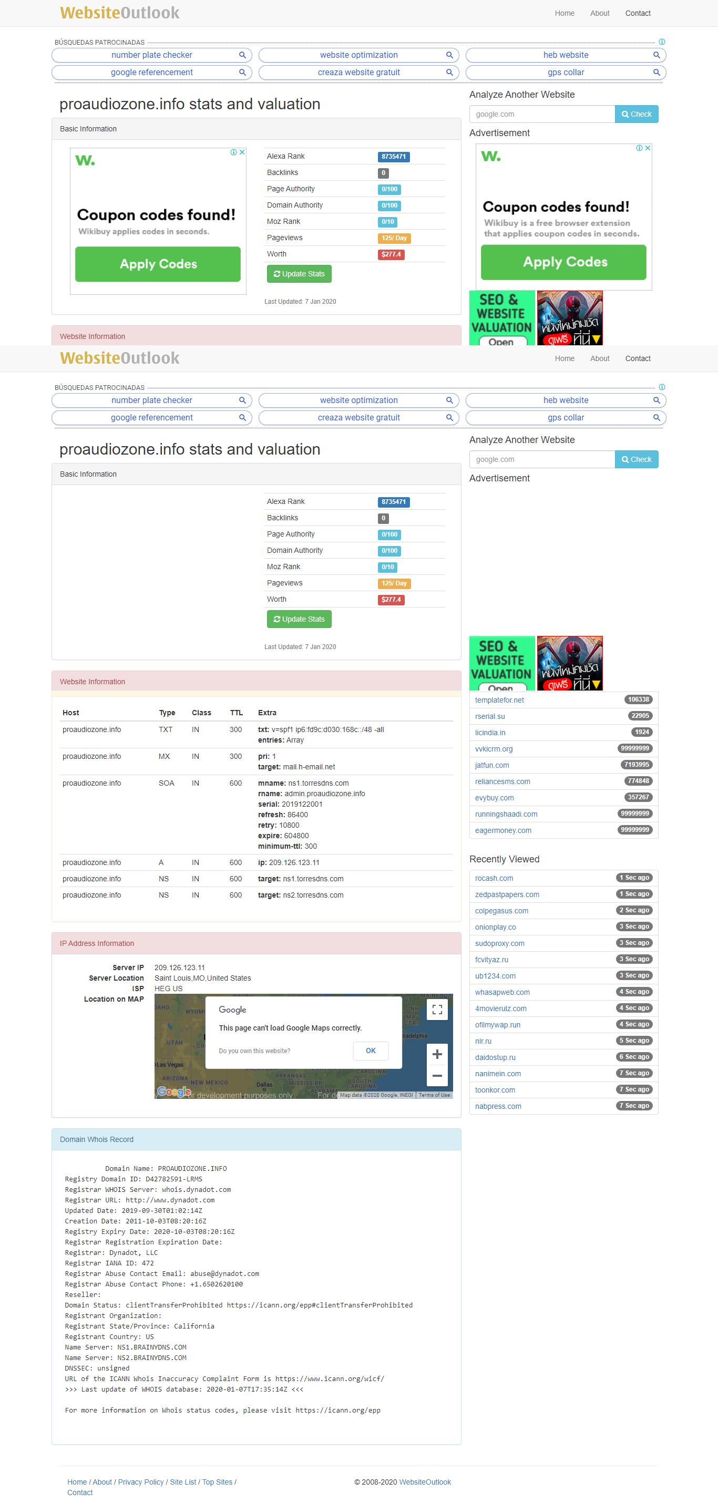Click Apply Codes in the browser extension ad
The height and width of the screenshot is (1503, 718).
[x=563, y=262]
